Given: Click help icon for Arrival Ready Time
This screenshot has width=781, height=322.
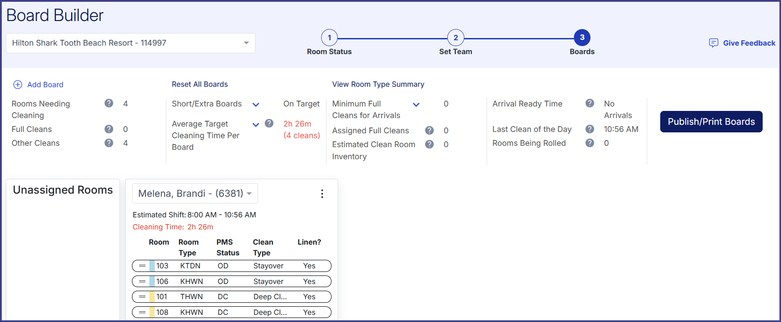Looking at the screenshot, I should pos(590,103).
